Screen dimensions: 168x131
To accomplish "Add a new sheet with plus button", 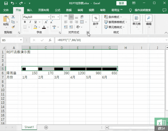I will (46, 127).
